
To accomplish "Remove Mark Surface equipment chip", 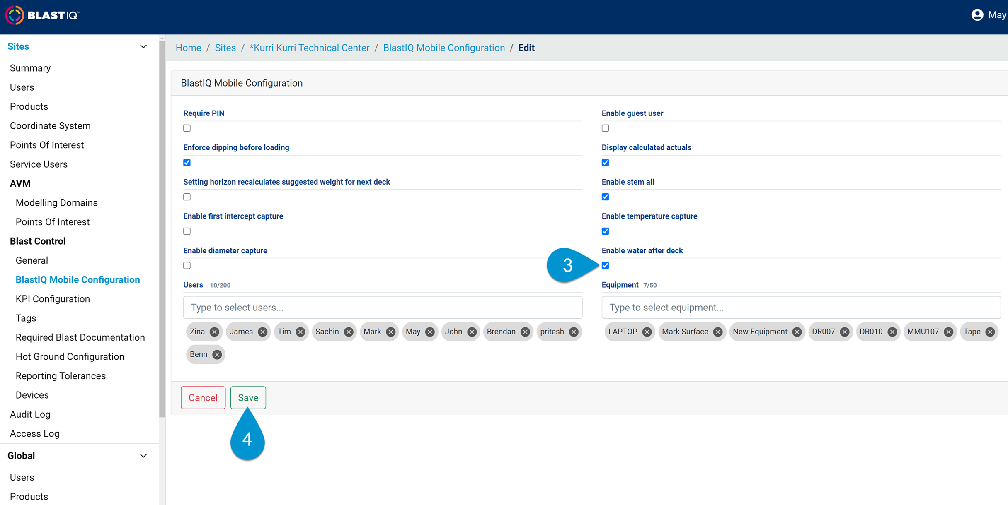I will (718, 332).
